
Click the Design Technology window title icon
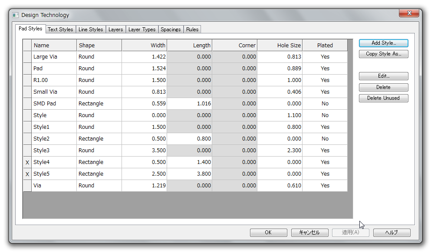coord(16,15)
